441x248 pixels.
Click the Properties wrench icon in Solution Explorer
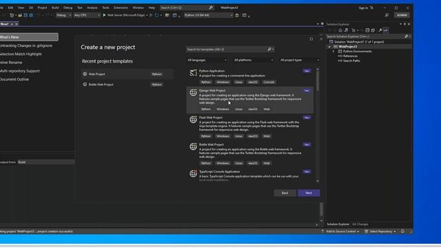[x=380, y=30]
